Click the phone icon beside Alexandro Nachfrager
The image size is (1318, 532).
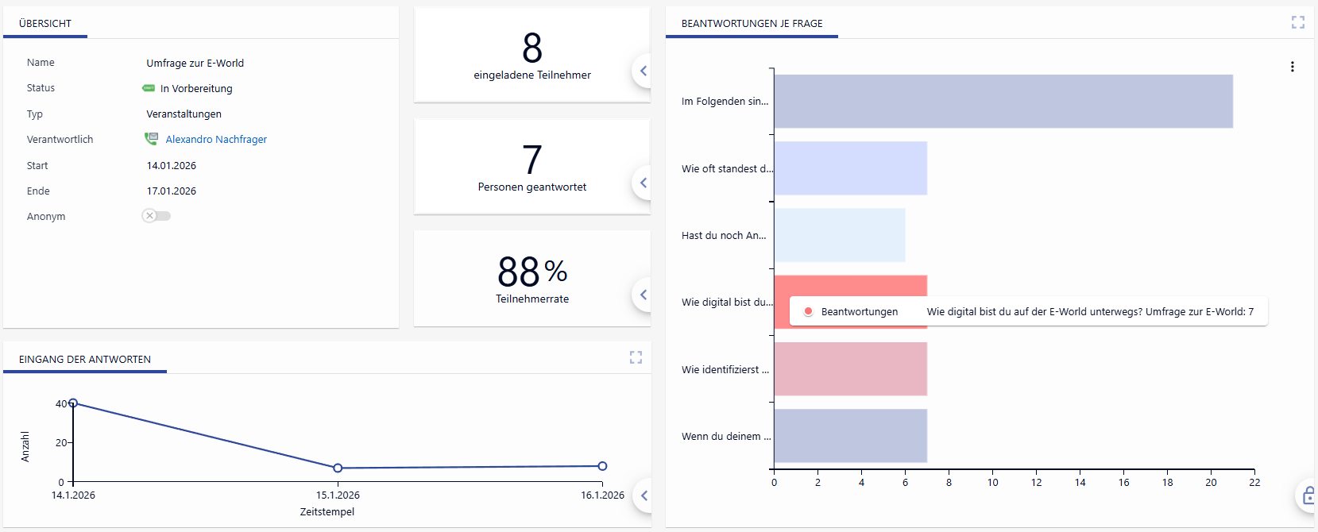point(151,139)
